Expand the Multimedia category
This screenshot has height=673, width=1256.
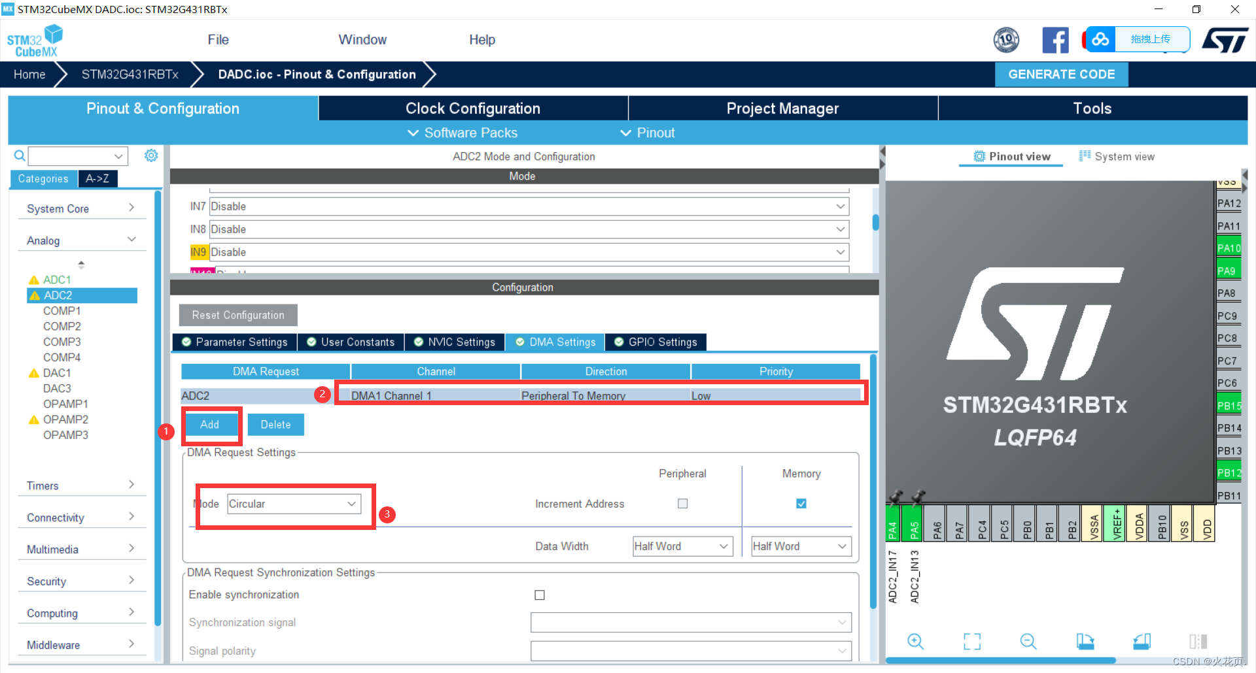pyautogui.click(x=81, y=550)
